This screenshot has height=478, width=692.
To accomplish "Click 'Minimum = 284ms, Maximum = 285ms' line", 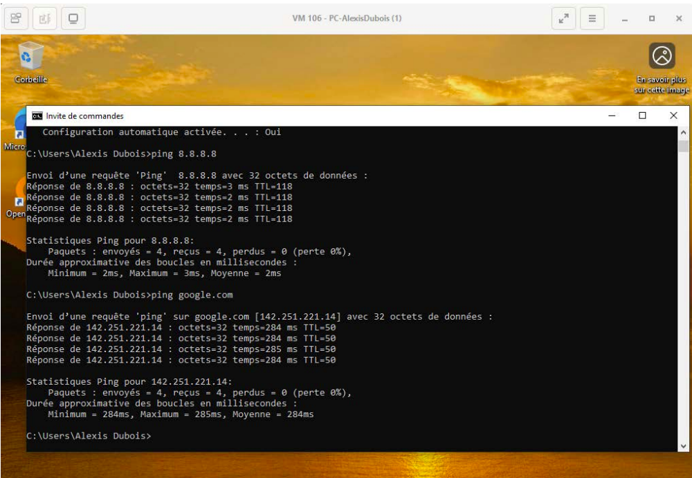I will 181,414.
